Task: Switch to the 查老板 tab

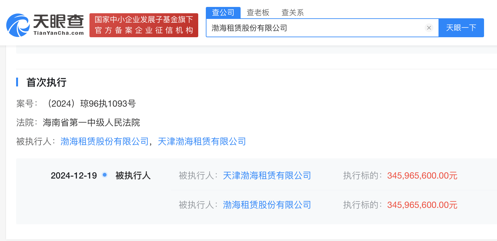Action: [258, 13]
